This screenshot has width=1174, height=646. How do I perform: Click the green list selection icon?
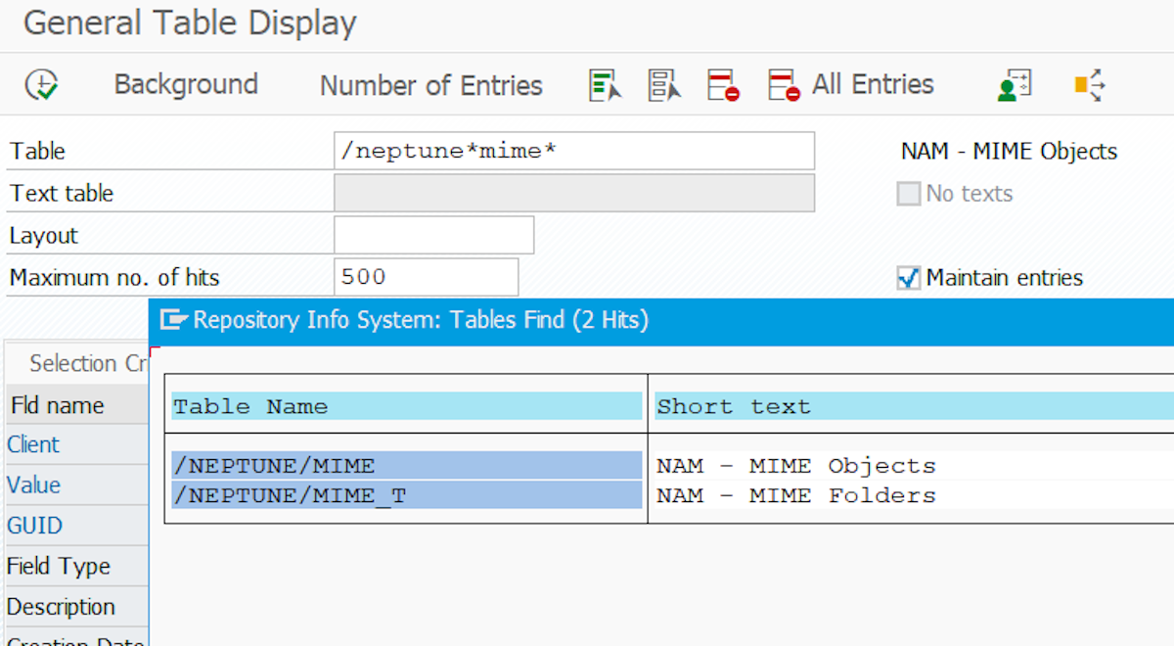(606, 85)
